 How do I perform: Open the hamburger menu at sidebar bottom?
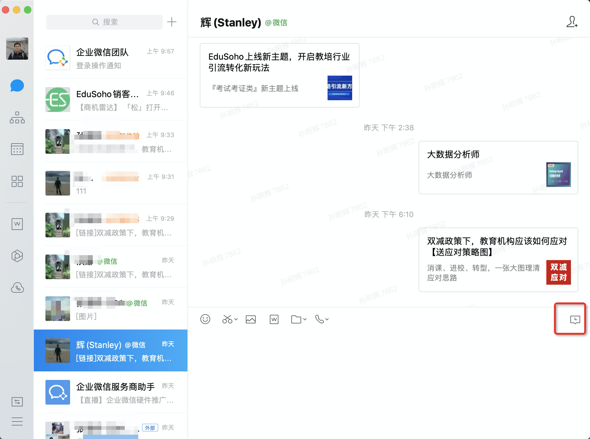click(17, 421)
